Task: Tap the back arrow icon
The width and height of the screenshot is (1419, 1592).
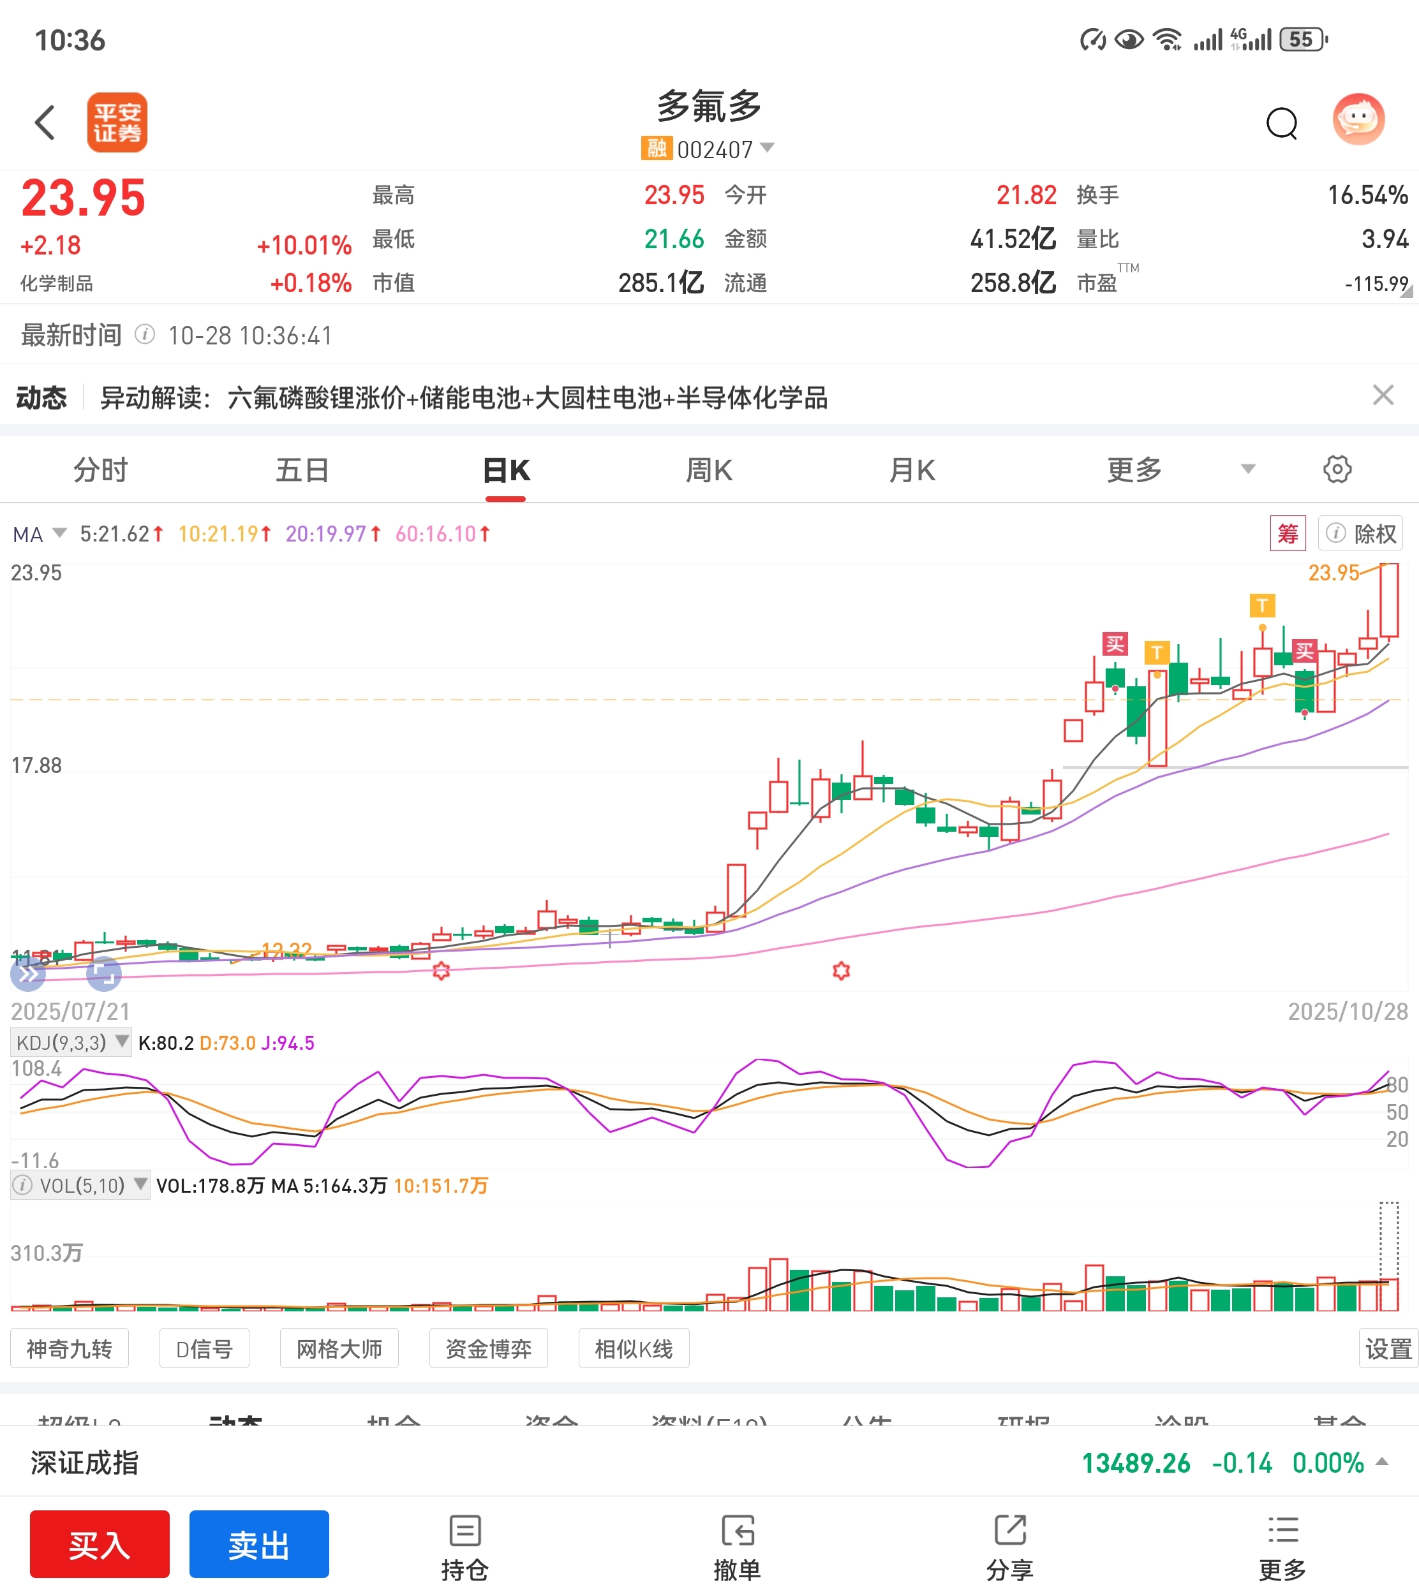Action: click(45, 122)
